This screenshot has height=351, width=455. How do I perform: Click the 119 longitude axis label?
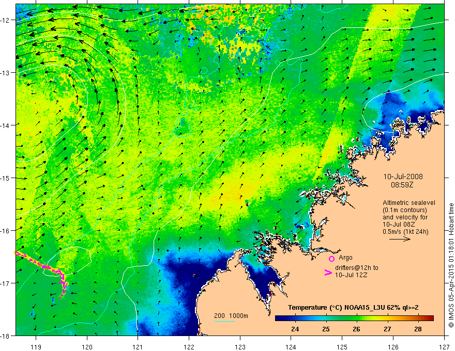[x=36, y=347]
